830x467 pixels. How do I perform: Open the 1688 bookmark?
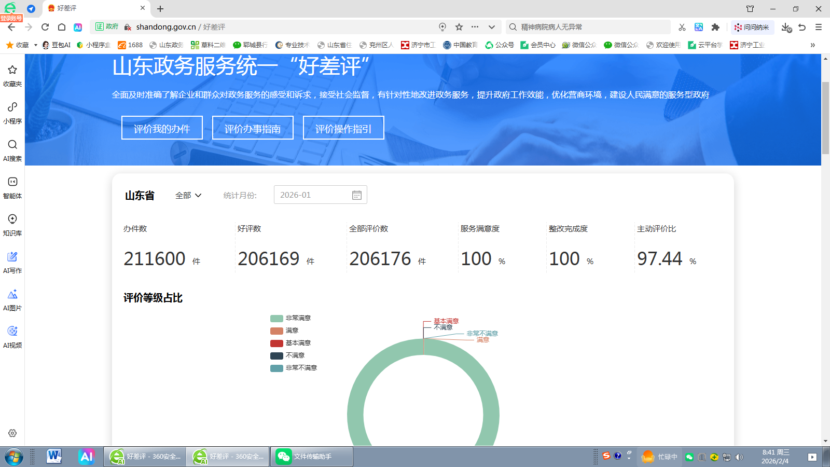coord(130,45)
